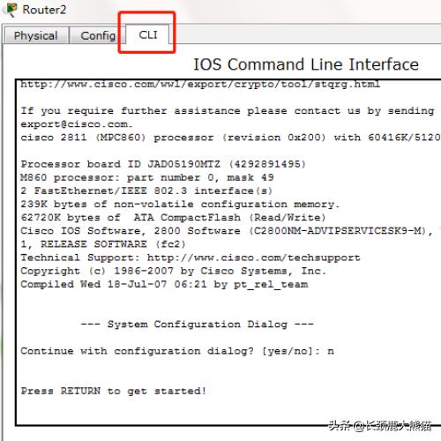Switch to the Physical tab
Screen dimensions: 441x441
pos(35,35)
